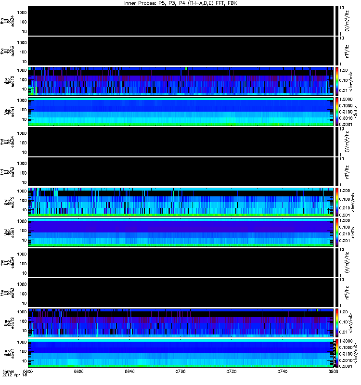The height and width of the screenshot is (385, 361).
Task: Select the the fbk edc12 spectrogram panel
Action: [181, 322]
